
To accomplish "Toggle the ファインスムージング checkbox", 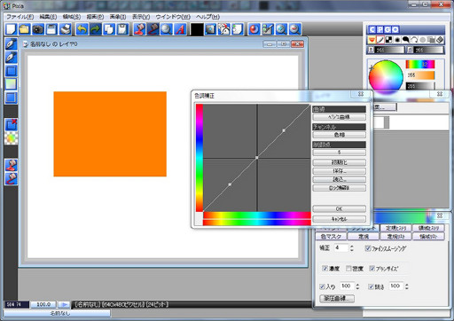I will point(368,248).
